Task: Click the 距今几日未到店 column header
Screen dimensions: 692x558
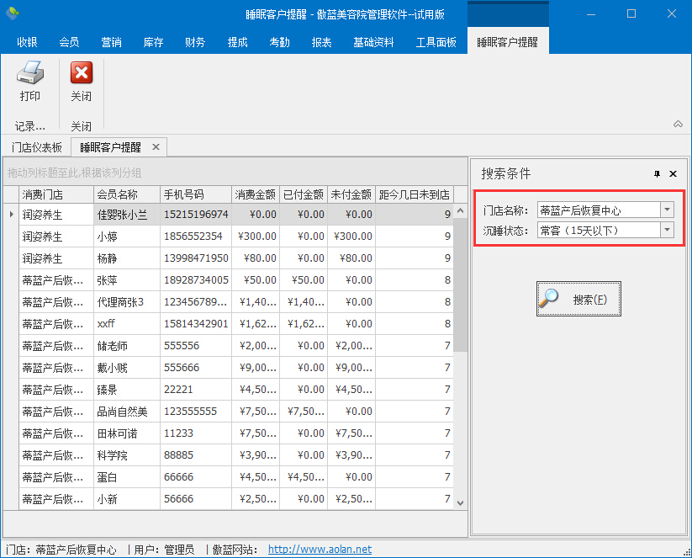Action: click(415, 194)
